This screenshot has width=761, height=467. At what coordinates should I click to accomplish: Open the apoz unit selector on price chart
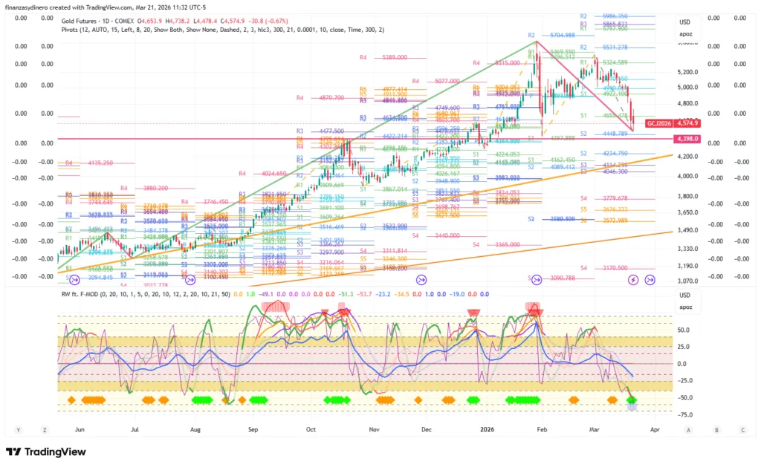click(x=684, y=33)
